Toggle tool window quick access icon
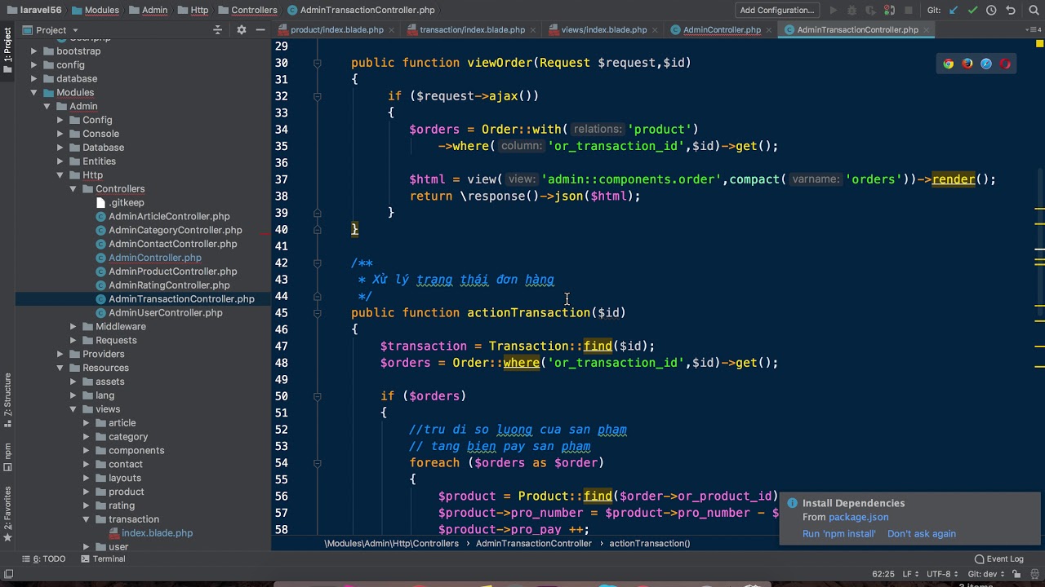The image size is (1045, 587). (x=7, y=574)
